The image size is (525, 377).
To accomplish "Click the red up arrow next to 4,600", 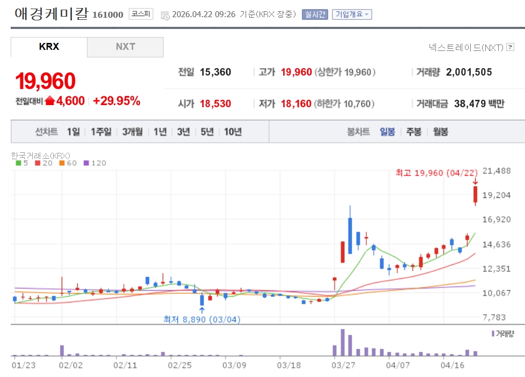I will pyautogui.click(x=50, y=101).
